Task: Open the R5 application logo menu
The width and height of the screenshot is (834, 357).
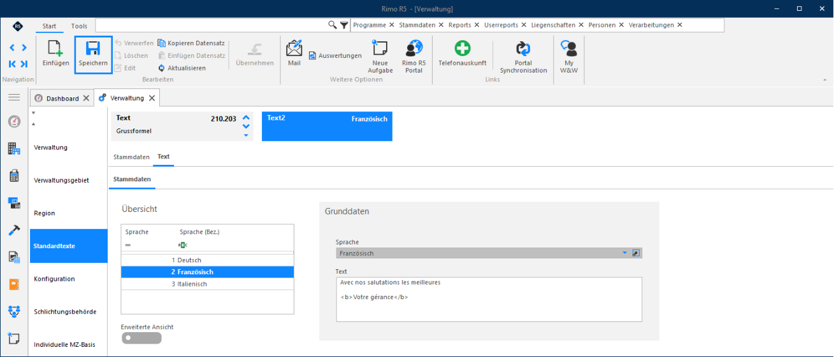Action: tap(17, 25)
